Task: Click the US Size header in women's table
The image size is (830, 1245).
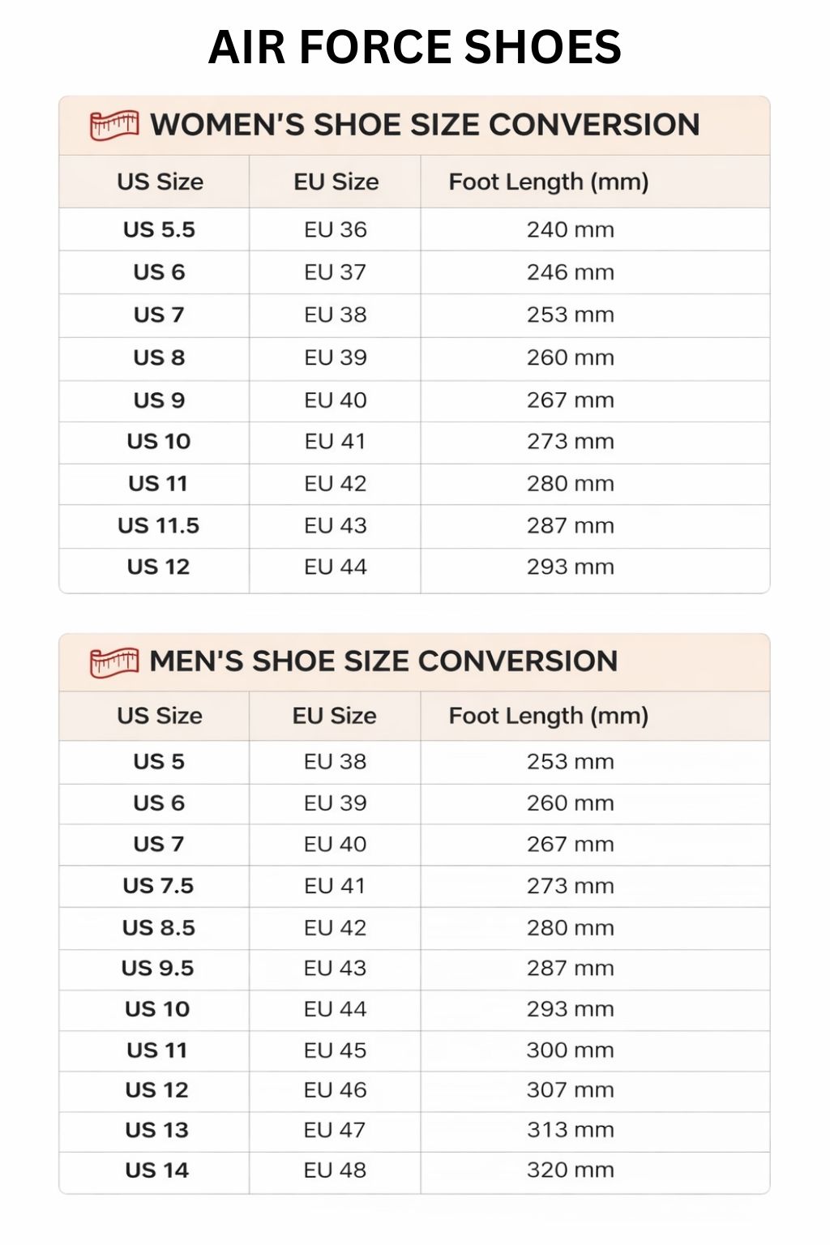Action: coord(160,182)
